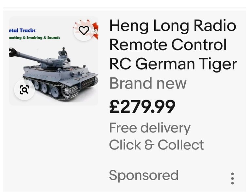Select the £279.99 price
This screenshot has width=251, height=192.
point(142,106)
